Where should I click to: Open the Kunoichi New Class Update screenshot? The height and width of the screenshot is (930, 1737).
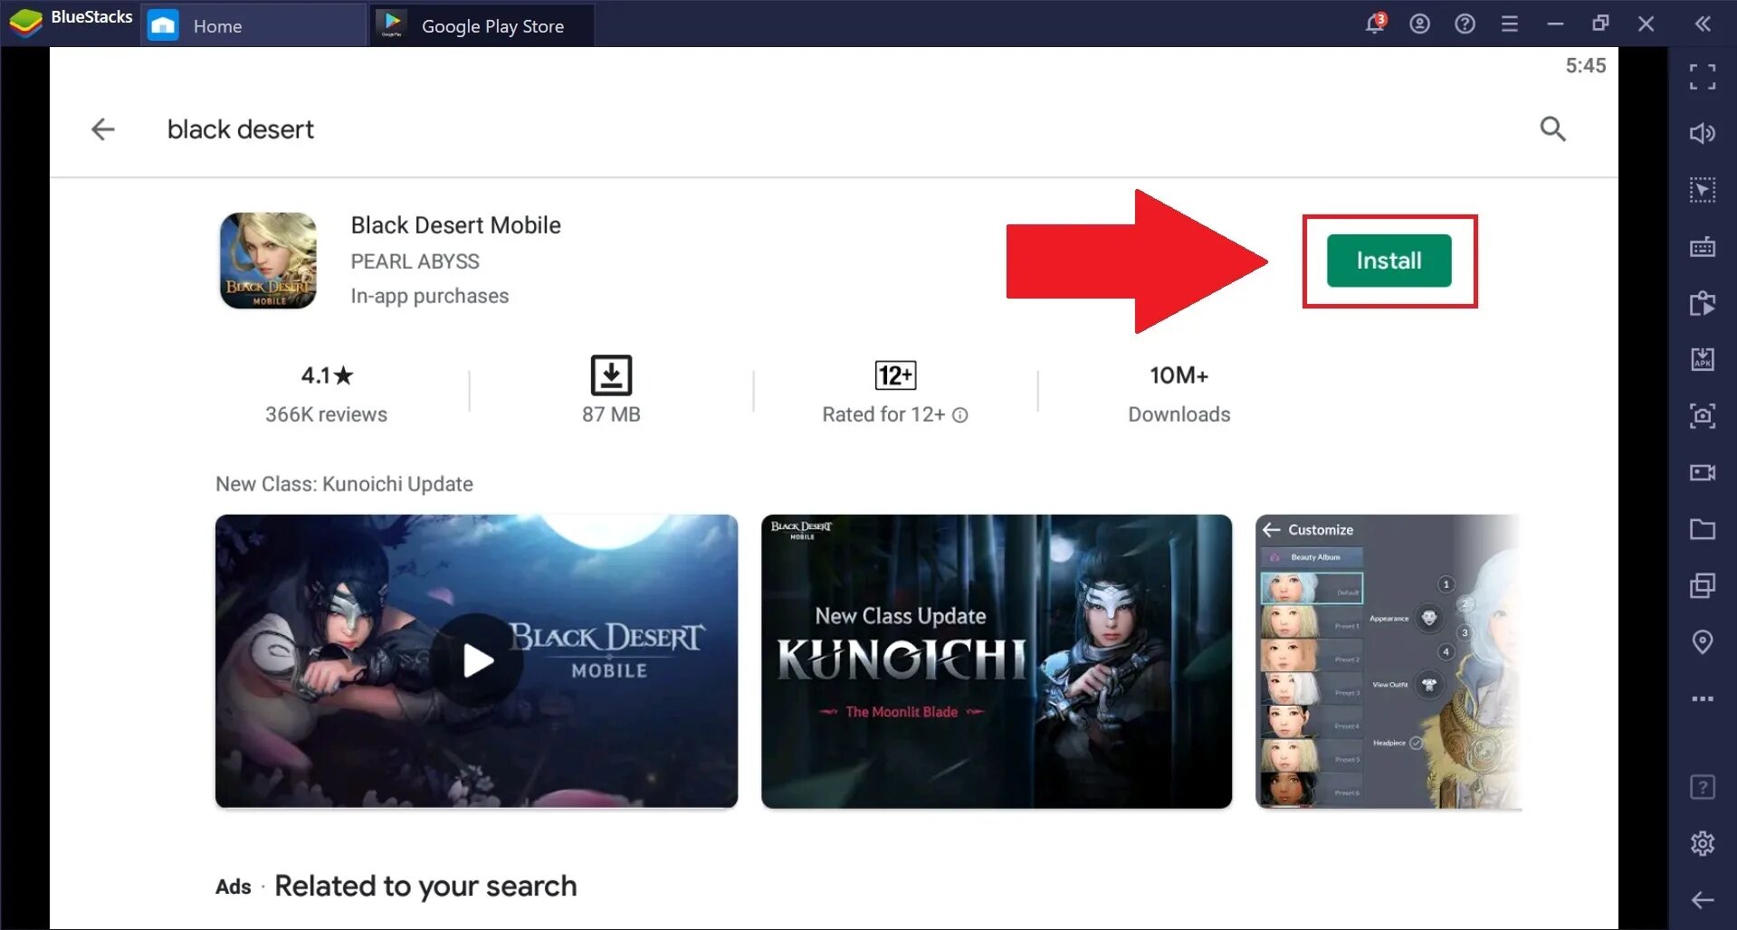996,661
